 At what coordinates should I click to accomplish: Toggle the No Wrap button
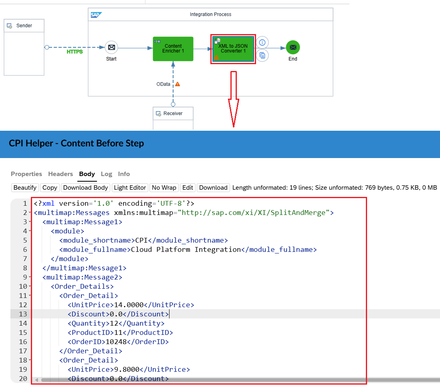click(164, 187)
